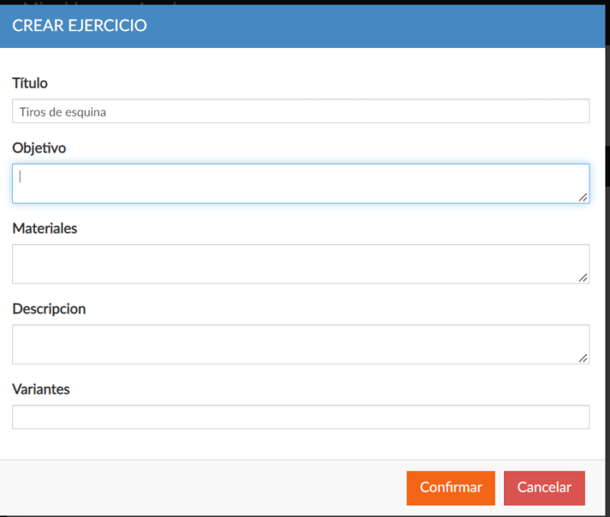Click the Confirmar button
The width and height of the screenshot is (610, 517).
[x=451, y=488]
